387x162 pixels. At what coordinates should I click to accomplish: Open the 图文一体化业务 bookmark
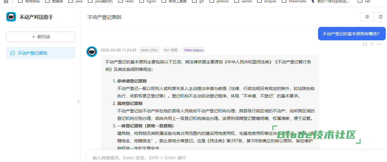click(330, 1)
